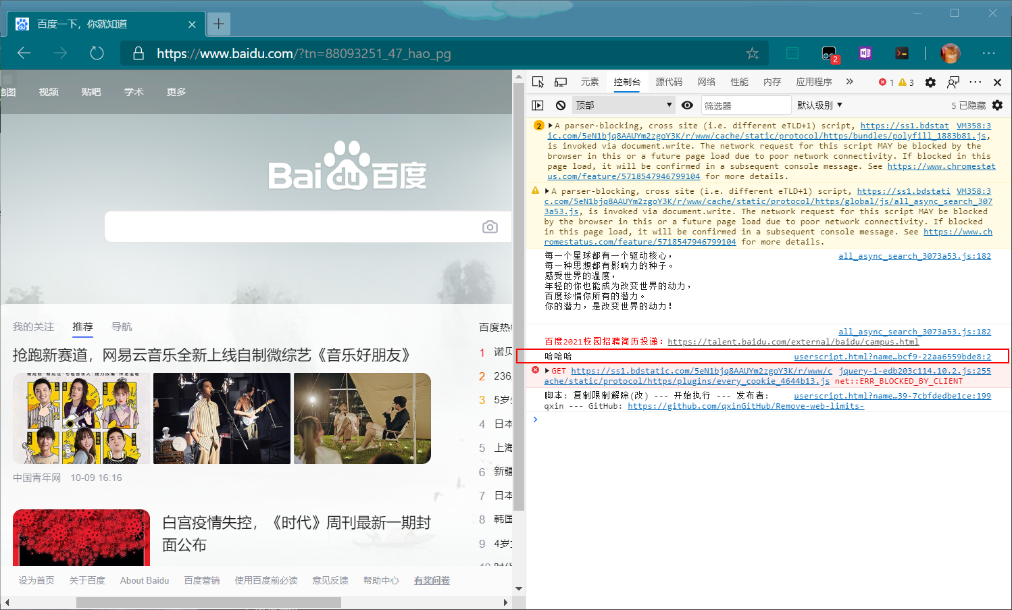Toggle the console sidebar
The height and width of the screenshot is (610, 1012).
538,105
